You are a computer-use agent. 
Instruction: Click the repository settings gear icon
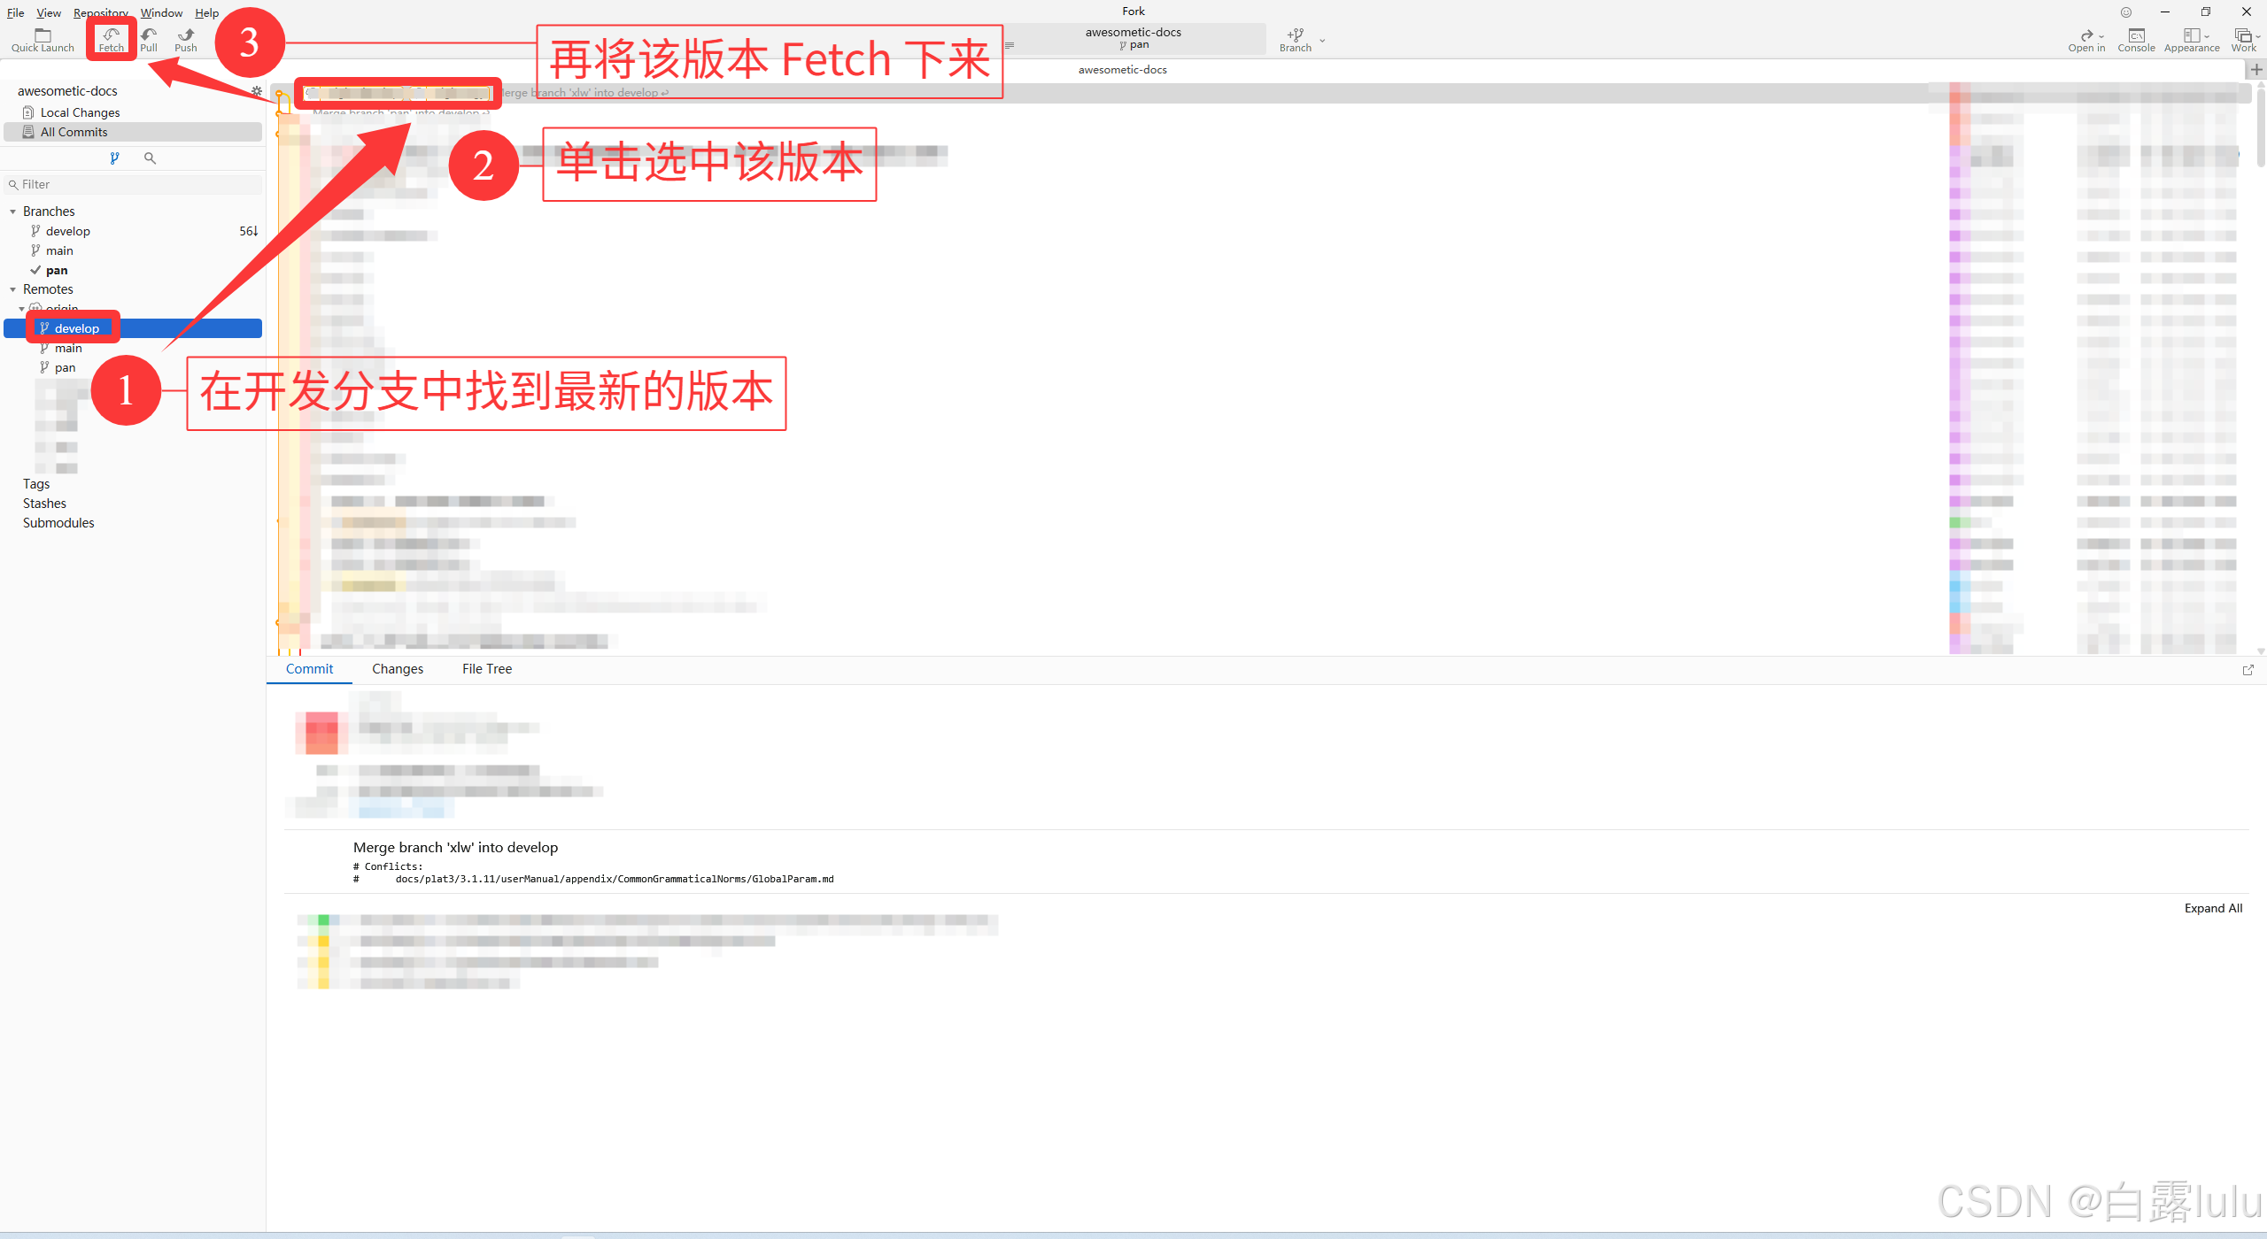click(x=257, y=91)
